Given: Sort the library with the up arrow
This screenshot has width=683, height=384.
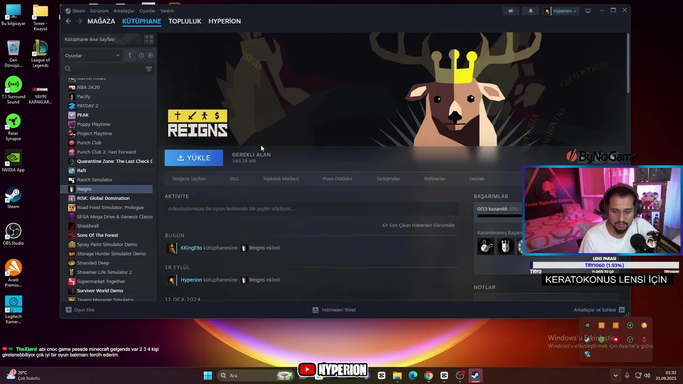Looking at the screenshot, I should coord(129,55).
